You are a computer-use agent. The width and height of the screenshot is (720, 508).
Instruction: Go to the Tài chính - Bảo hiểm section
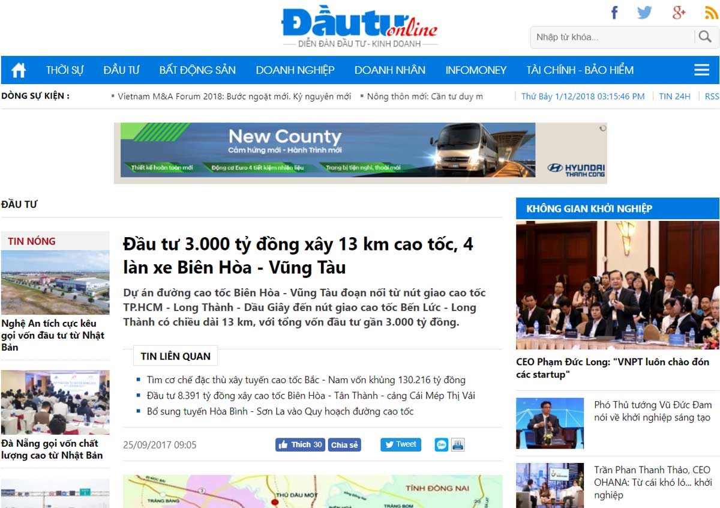pyautogui.click(x=580, y=70)
